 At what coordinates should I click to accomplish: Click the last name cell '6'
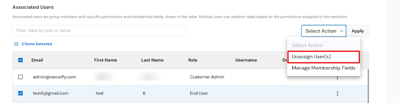144,93
